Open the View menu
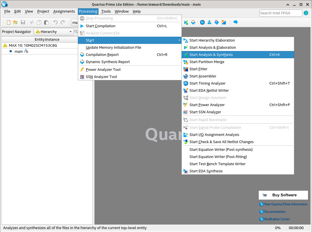Image resolution: width=312 pixels, height=232 pixels. tap(29, 11)
